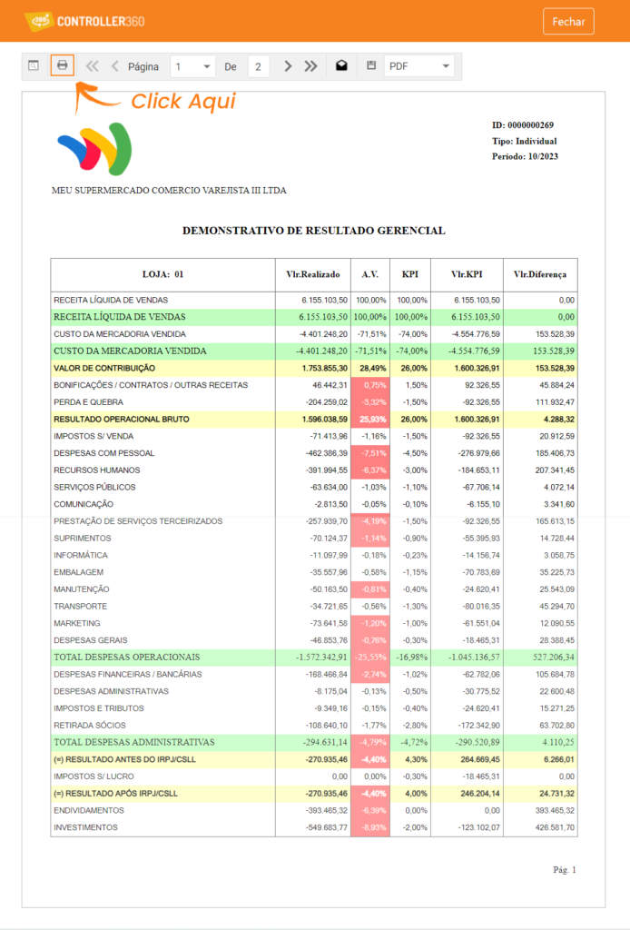
Task: Select the RECURSOS HUMANOS row label
Action: tap(96, 470)
